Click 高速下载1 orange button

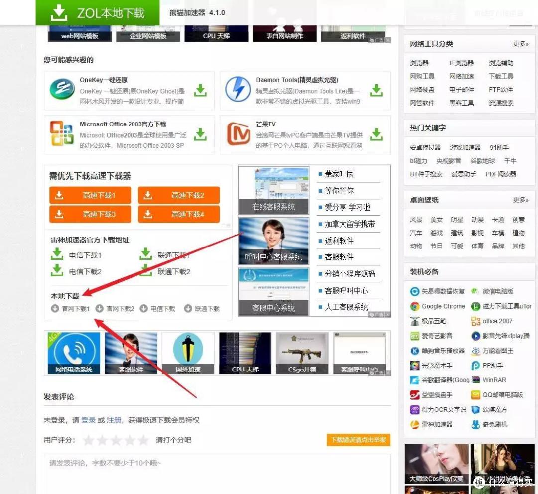tap(90, 195)
